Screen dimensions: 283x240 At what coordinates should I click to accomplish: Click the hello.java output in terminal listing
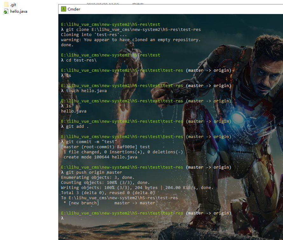click(x=74, y=111)
